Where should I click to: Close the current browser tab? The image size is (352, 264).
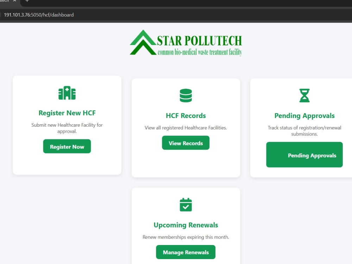click(x=14, y=1)
